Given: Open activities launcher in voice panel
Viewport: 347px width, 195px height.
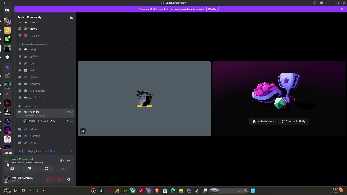Looking at the screenshot, I should click(x=47, y=168).
